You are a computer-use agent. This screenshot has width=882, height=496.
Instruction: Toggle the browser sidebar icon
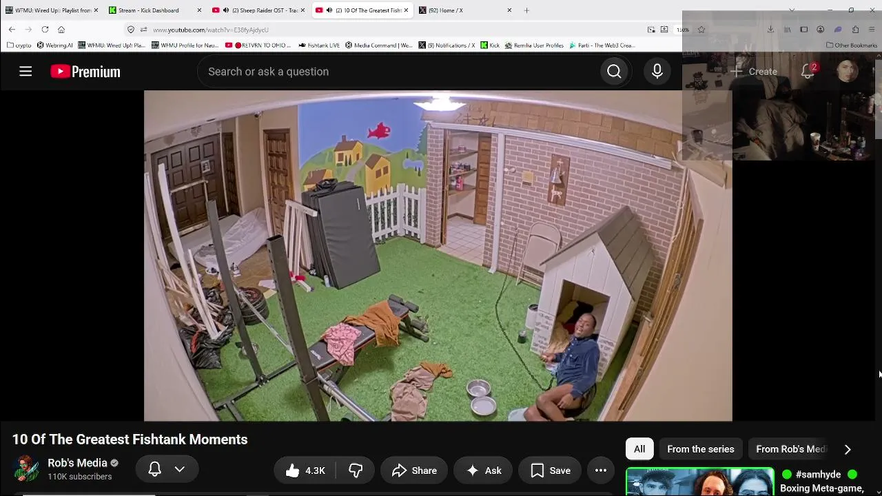803,30
